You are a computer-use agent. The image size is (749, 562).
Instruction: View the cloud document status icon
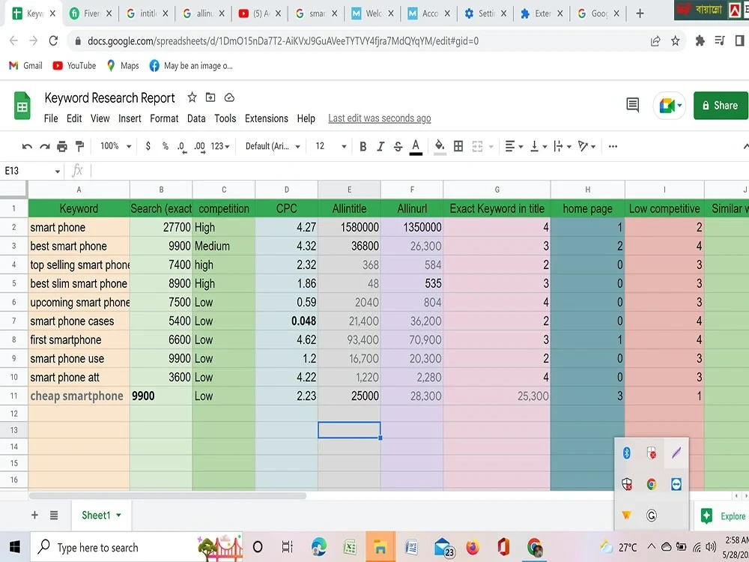click(x=229, y=97)
